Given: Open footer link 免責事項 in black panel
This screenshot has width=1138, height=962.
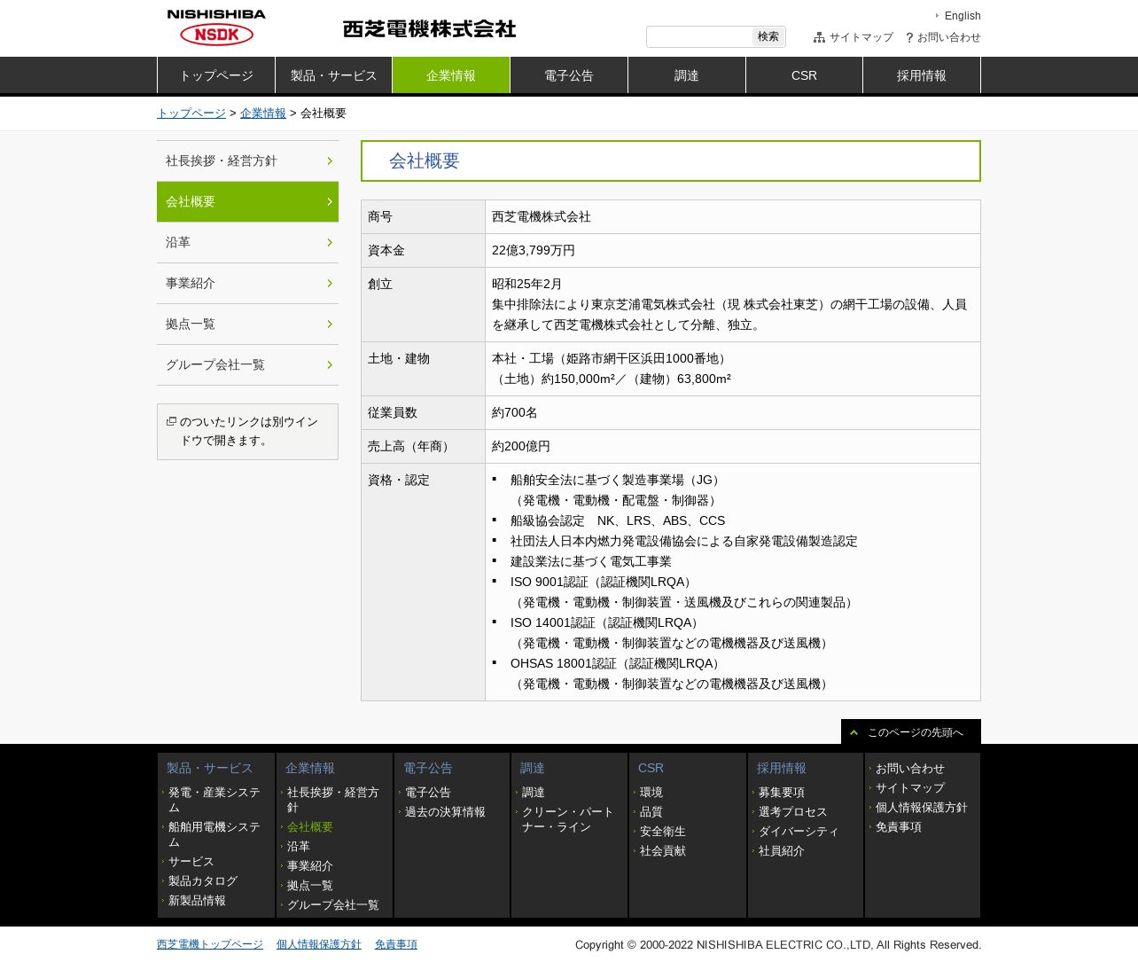Looking at the screenshot, I should click(x=899, y=827).
